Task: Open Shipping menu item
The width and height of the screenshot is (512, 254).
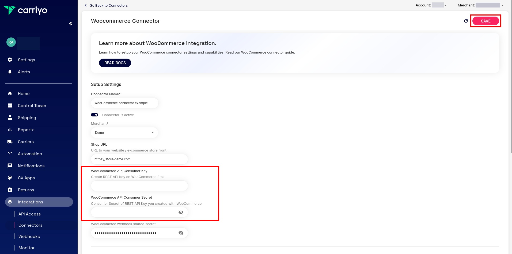Action: 27,117
